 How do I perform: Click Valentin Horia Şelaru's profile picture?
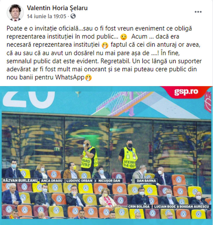click(x=15, y=13)
